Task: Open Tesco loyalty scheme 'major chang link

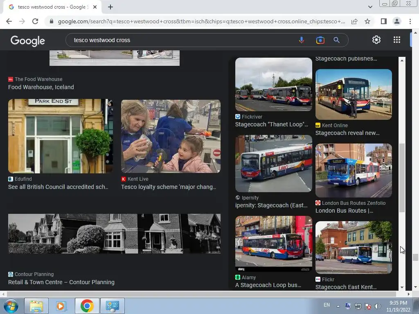Action: click(x=169, y=187)
